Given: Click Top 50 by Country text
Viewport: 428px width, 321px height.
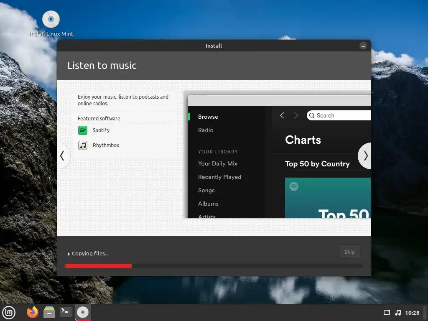Looking at the screenshot, I should coord(317,164).
